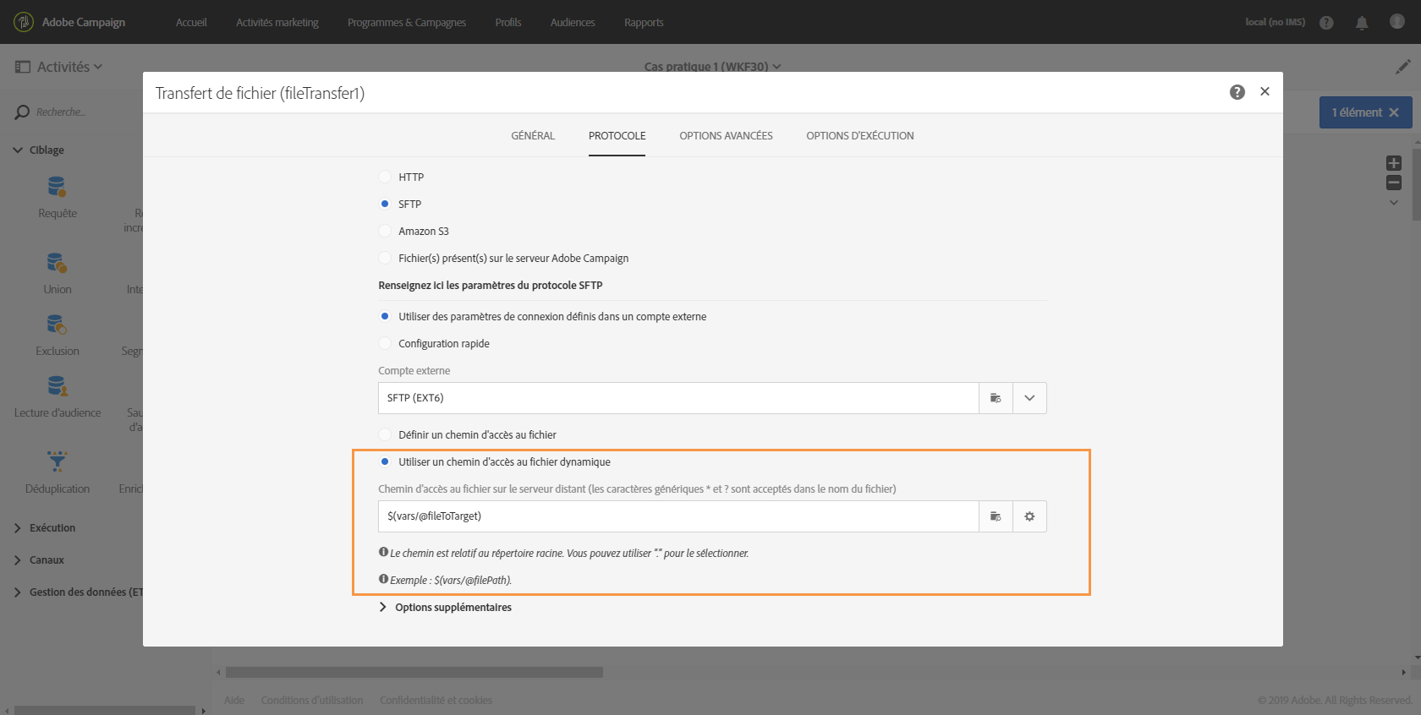The width and height of the screenshot is (1421, 715).
Task: Open the expression editor gear icon
Action: [x=1029, y=516]
